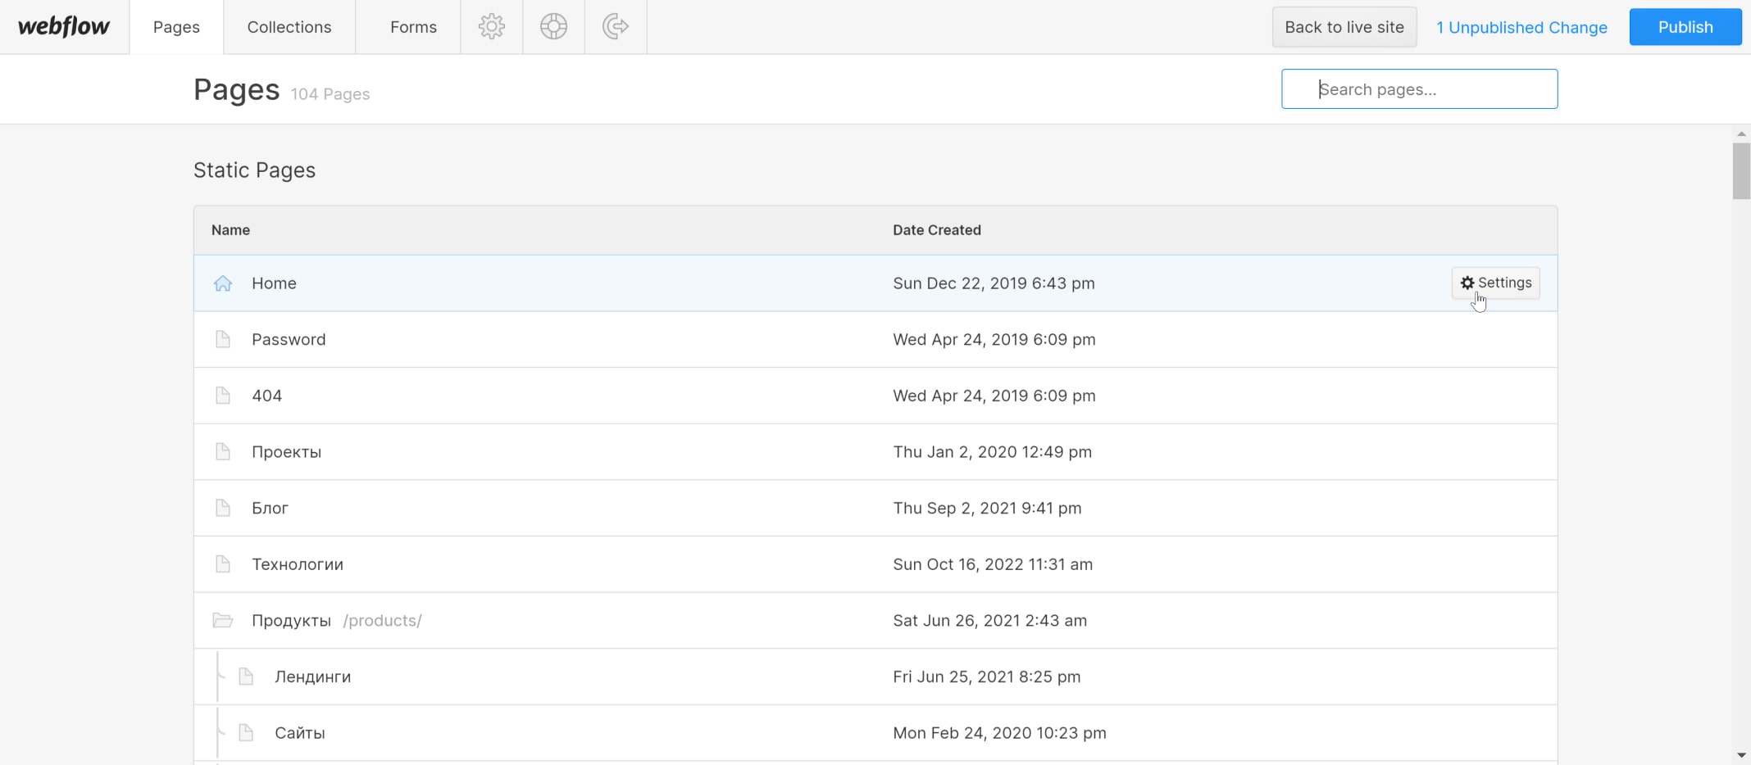Focus the Search pages field

[x=1420, y=89]
